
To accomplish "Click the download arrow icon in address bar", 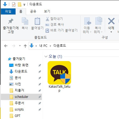I will [32, 46].
